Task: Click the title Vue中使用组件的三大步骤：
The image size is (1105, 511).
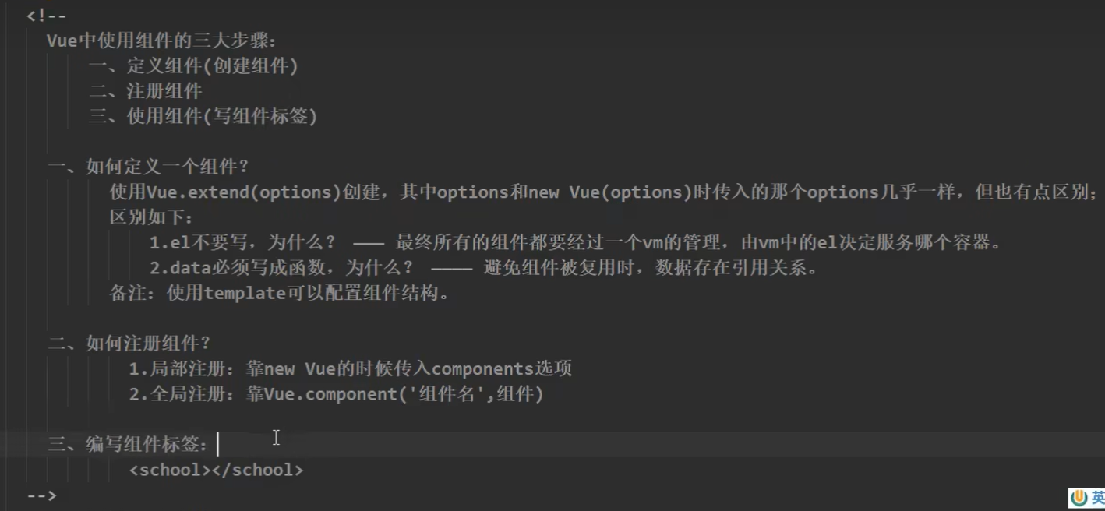Action: click(162, 41)
